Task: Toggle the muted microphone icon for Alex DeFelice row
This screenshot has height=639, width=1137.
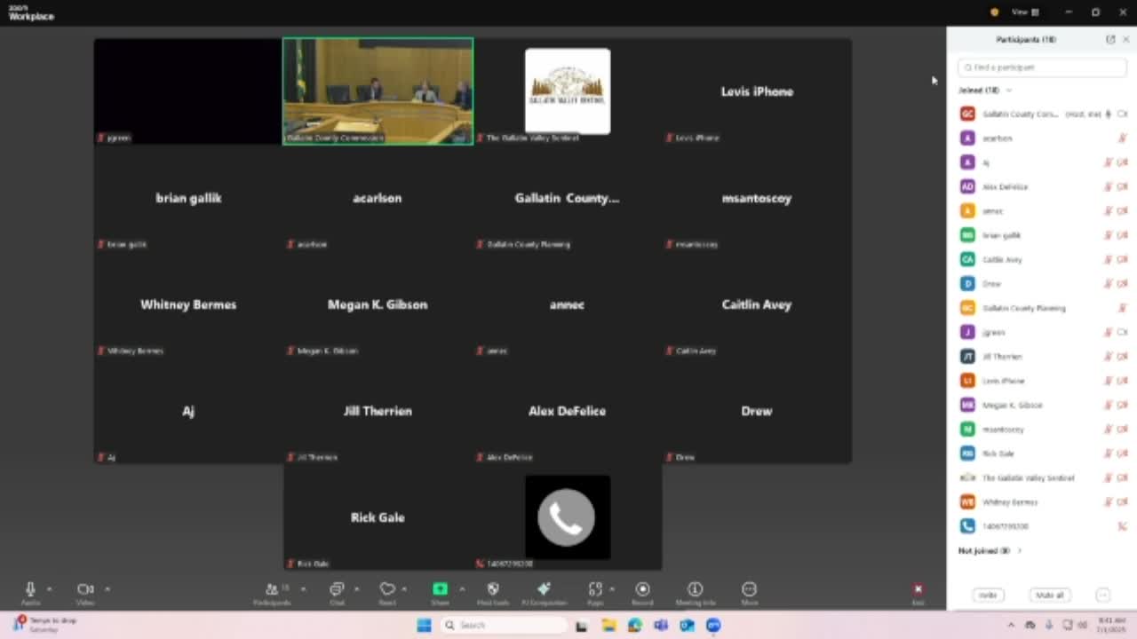Action: pyautogui.click(x=1109, y=187)
